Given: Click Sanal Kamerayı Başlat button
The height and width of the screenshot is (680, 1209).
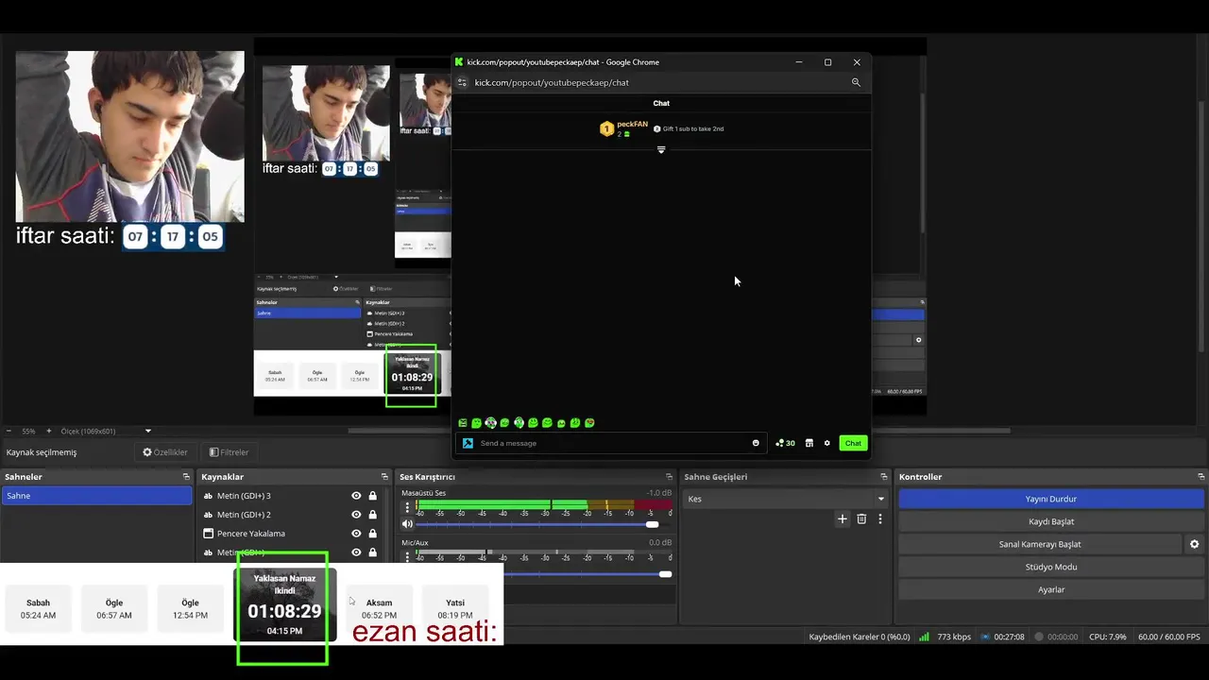Looking at the screenshot, I should point(1040,544).
